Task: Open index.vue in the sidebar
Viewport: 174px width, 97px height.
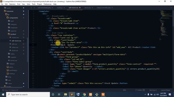Action: (x=15, y=47)
